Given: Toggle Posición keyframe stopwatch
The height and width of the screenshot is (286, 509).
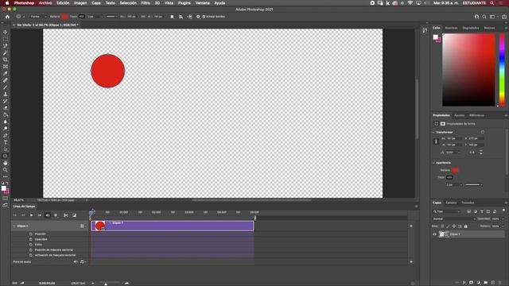Looking at the screenshot, I should (x=31, y=234).
